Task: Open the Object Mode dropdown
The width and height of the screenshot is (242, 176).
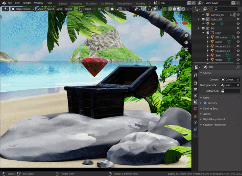Action: (23, 9)
